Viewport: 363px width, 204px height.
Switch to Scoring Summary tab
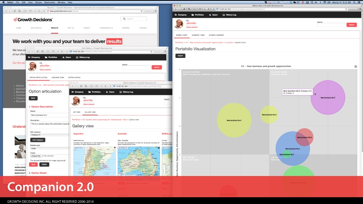[216, 35]
